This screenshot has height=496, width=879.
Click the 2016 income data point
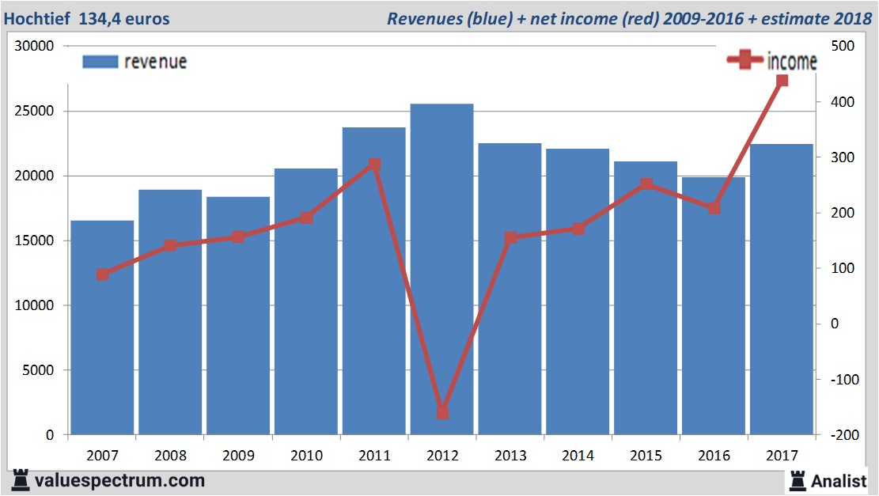[x=714, y=208]
